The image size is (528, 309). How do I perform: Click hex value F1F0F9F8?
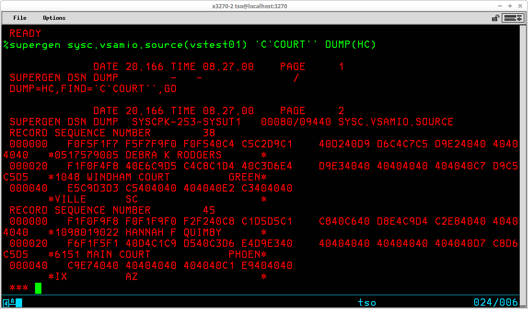[x=93, y=222]
